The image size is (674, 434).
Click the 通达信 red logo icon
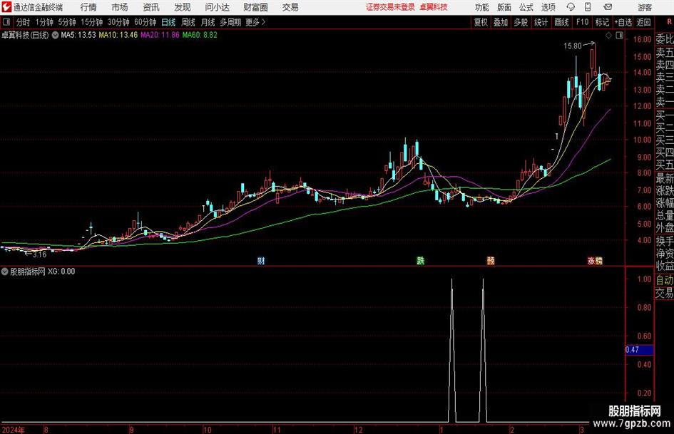(x=6, y=7)
